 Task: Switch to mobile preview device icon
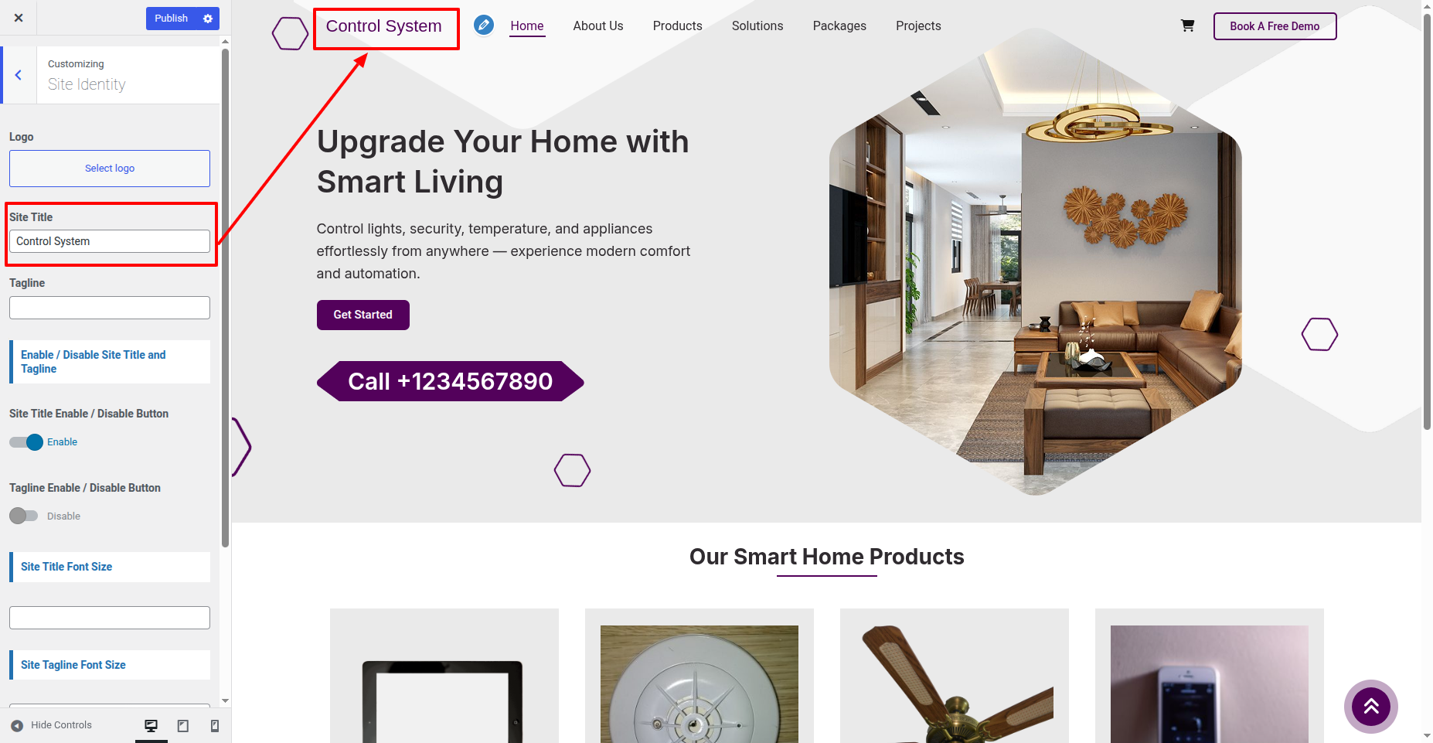[215, 725]
